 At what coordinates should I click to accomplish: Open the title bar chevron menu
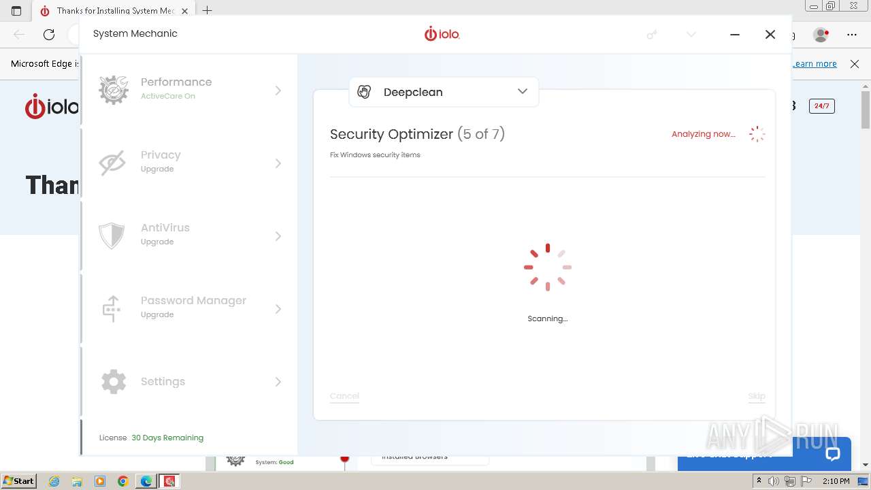[691, 34]
